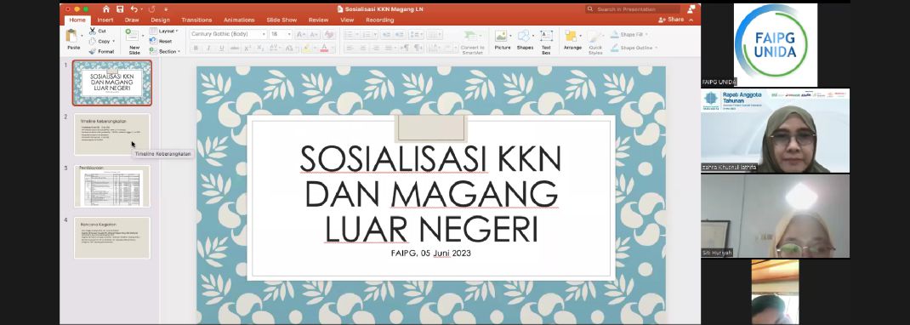Open Shape Outline color

point(634,48)
